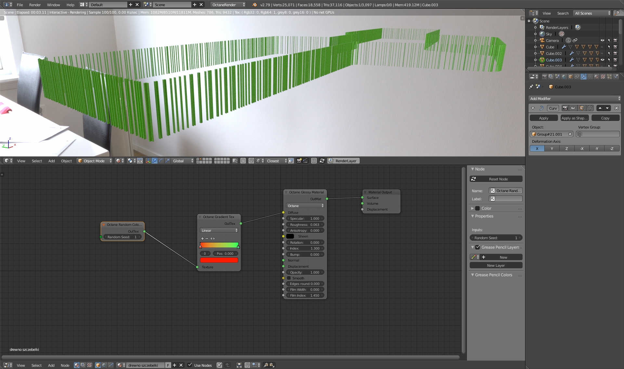The height and width of the screenshot is (369, 624).
Task: Toggle Use Nodes checkbox
Action: (190, 365)
